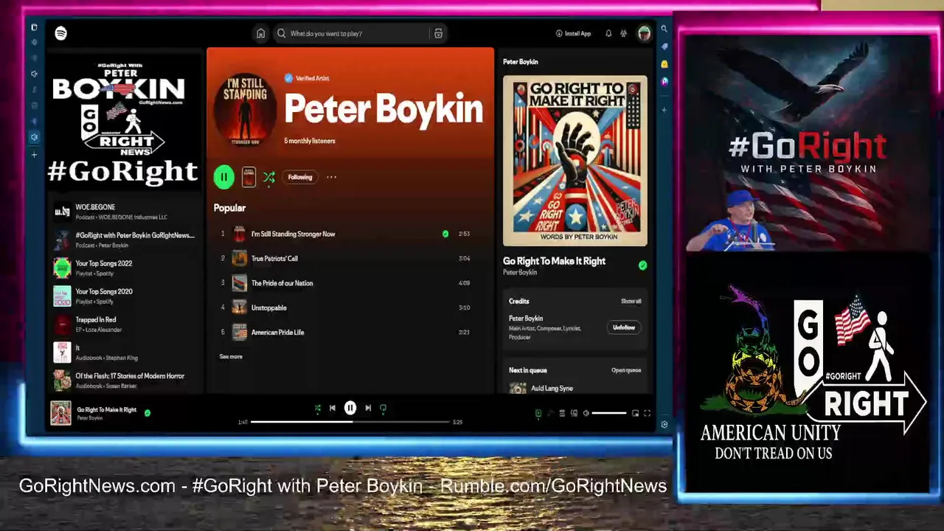
Task: Open the purple P sidebar app icon
Action: [x=664, y=81]
